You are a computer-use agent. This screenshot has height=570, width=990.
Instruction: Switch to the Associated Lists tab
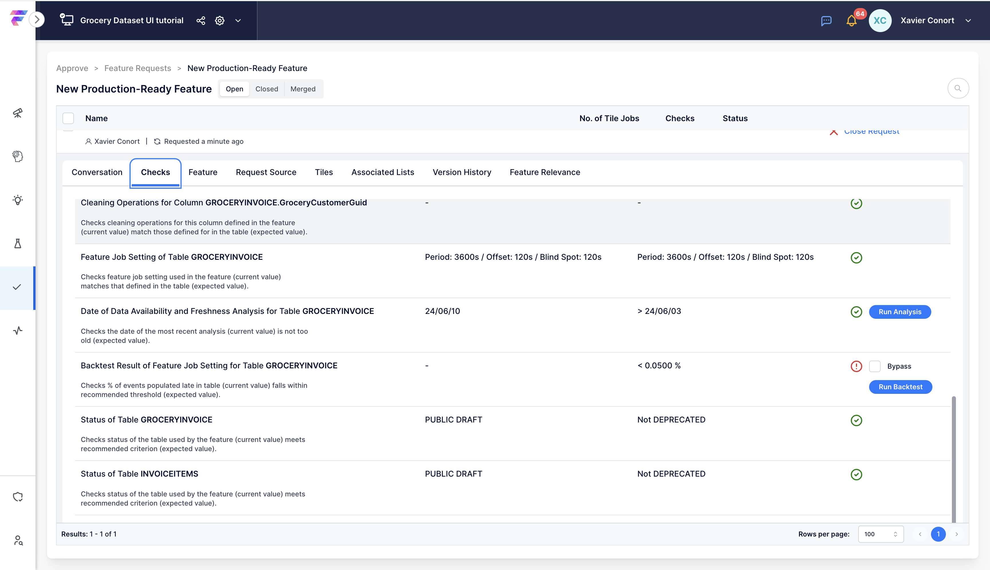[x=382, y=172]
